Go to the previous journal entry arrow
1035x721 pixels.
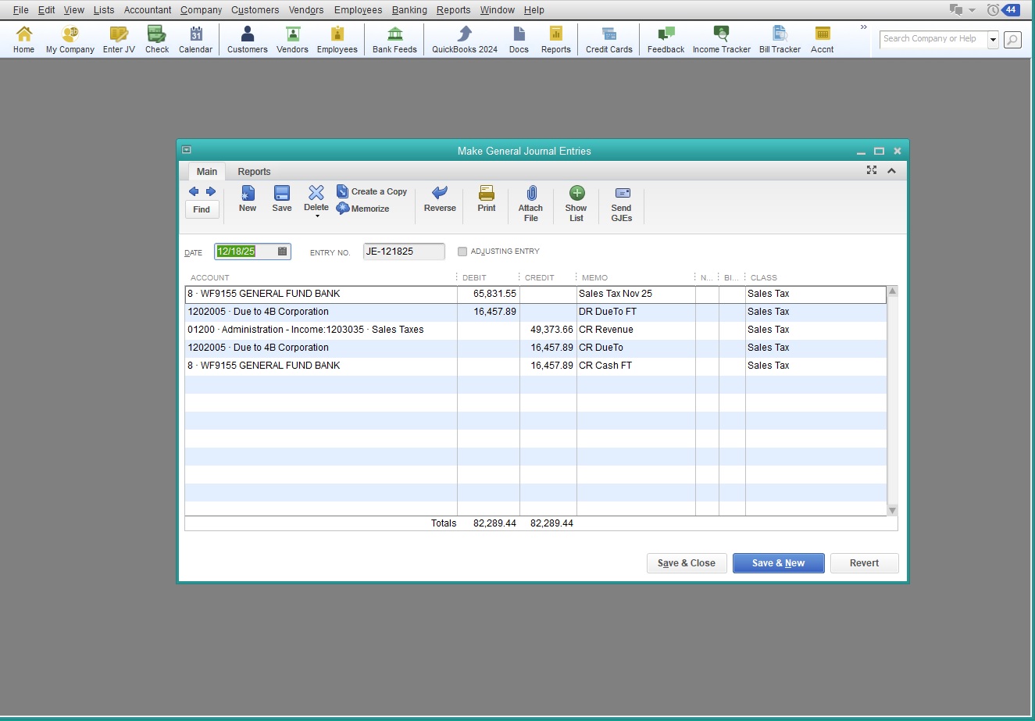[194, 191]
